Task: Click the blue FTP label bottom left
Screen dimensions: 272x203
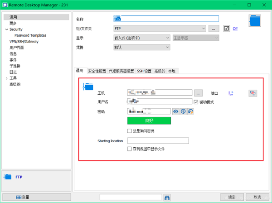Action: click(19, 177)
